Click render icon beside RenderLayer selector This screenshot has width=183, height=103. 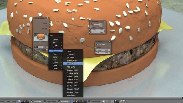click(47, 50)
